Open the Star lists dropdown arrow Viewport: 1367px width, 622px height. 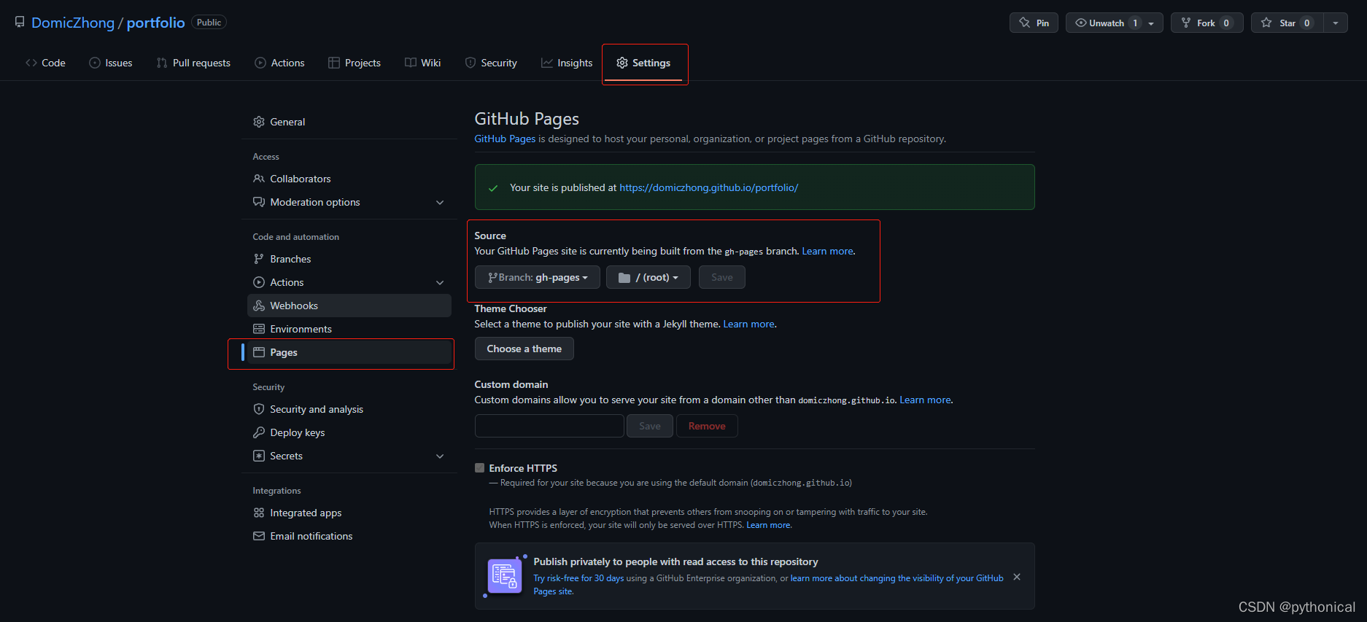(1336, 23)
